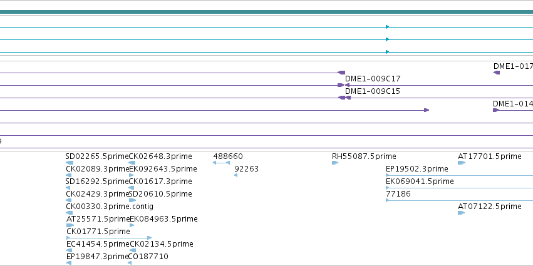Select the EK092643.5prime feature label
533x266 pixels.
tap(163, 169)
